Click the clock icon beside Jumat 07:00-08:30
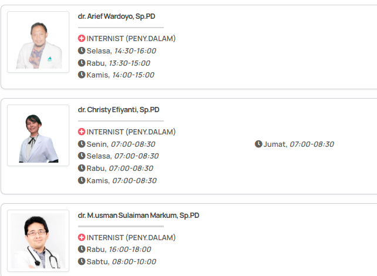377x276 pixels. pyautogui.click(x=258, y=144)
